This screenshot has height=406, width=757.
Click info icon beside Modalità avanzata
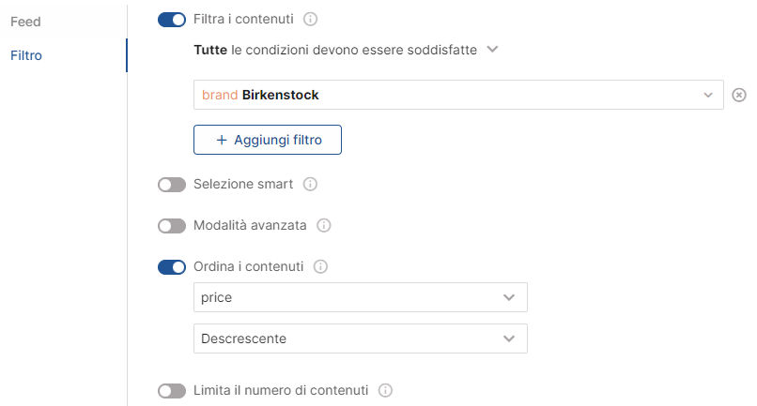tap(324, 226)
